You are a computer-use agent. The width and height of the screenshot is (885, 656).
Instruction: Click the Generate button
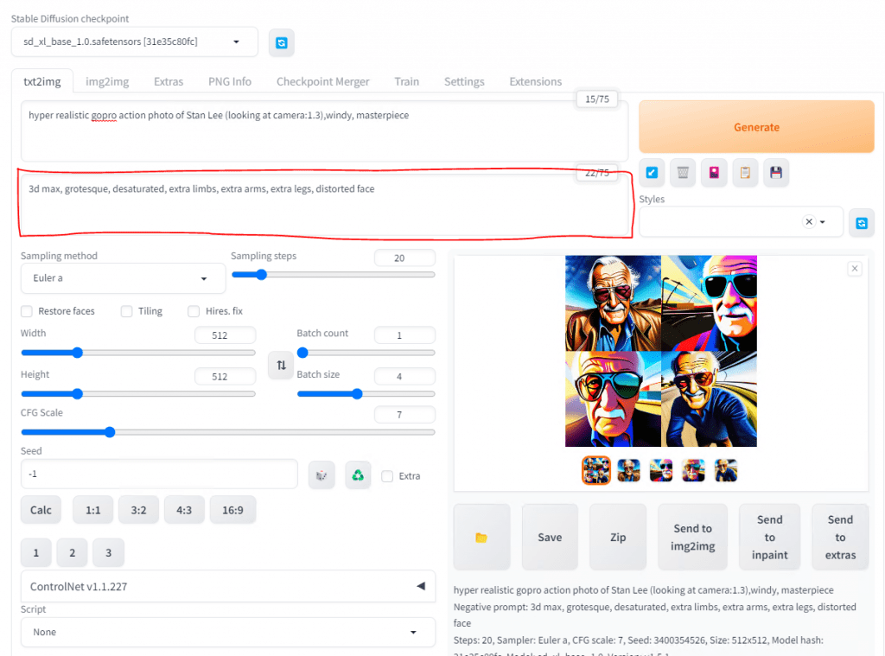click(756, 127)
